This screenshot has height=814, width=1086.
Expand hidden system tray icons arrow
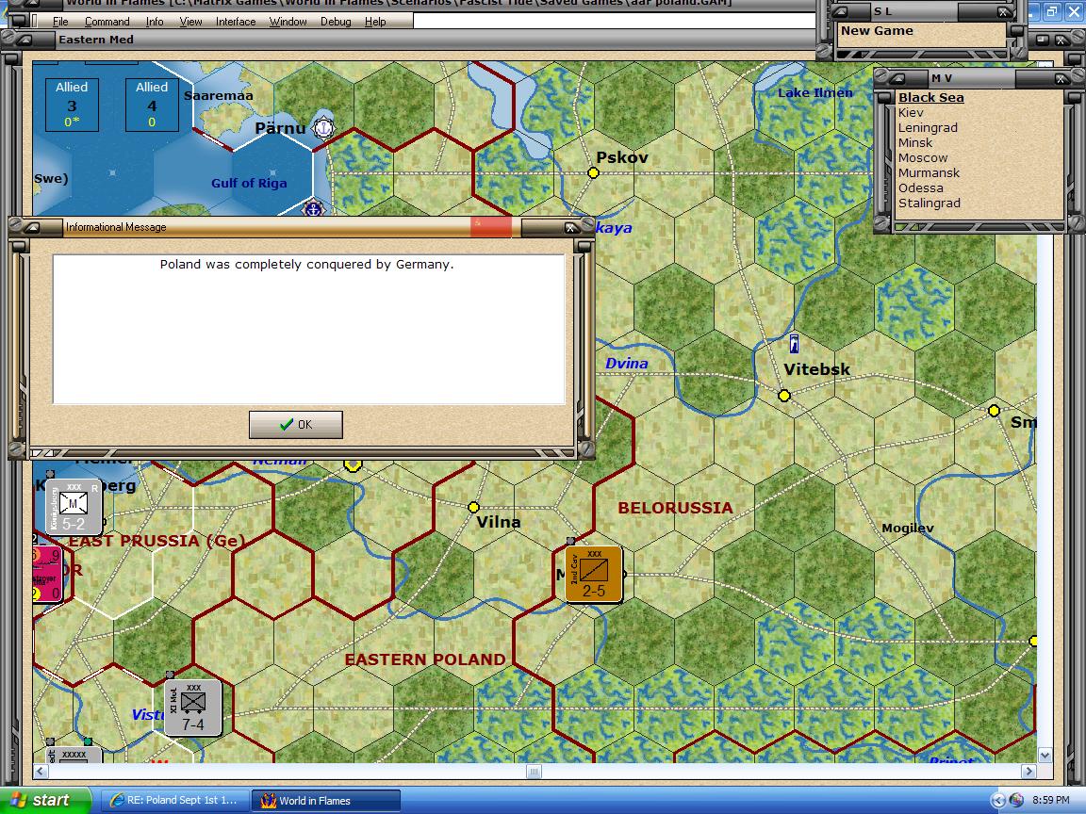click(x=997, y=800)
